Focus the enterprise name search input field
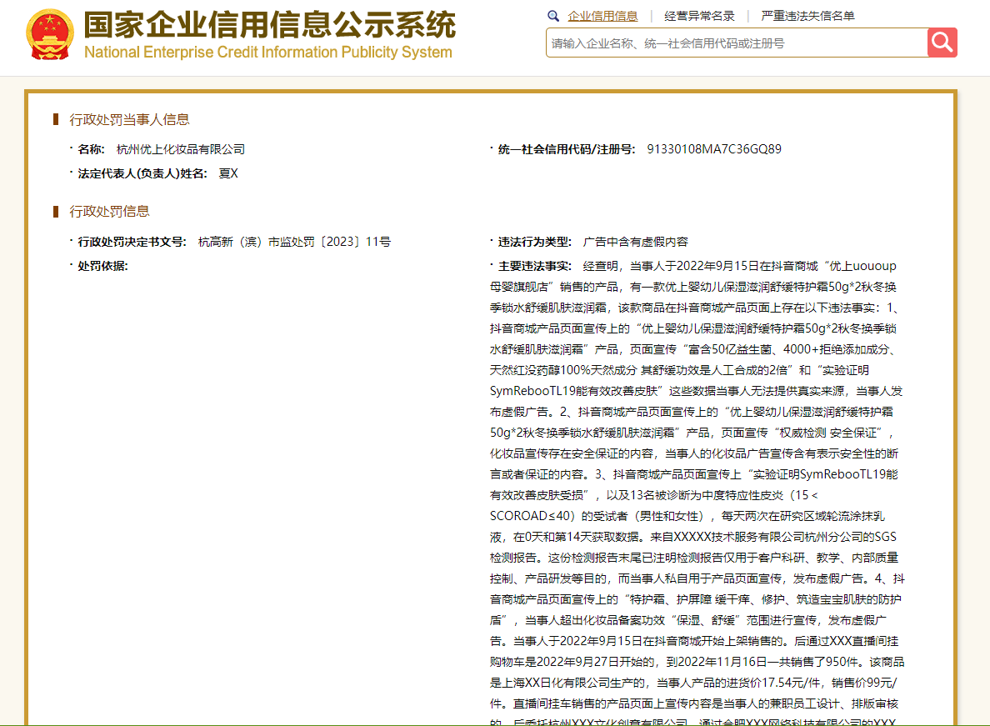 click(737, 43)
